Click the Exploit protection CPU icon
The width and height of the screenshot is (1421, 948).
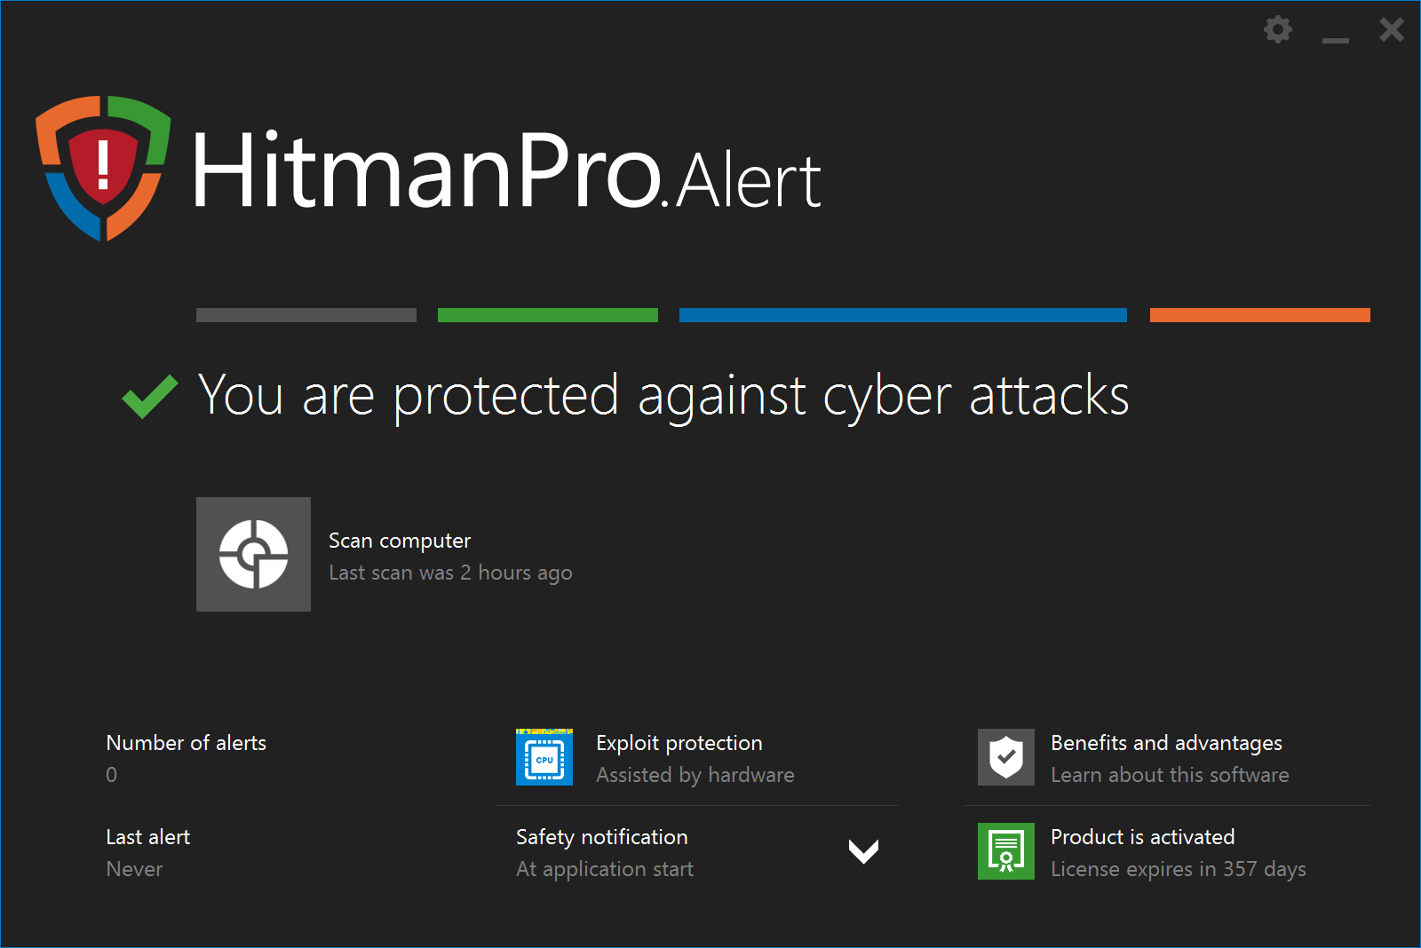point(544,757)
